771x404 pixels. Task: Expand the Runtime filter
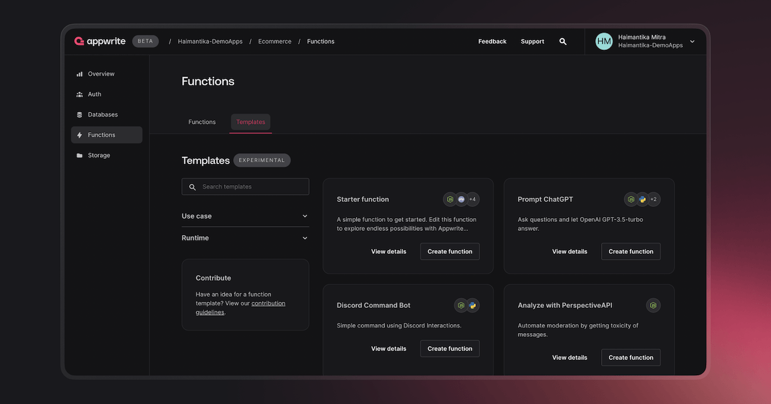coord(245,238)
